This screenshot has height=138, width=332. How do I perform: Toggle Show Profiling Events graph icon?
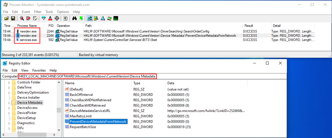[115, 18]
